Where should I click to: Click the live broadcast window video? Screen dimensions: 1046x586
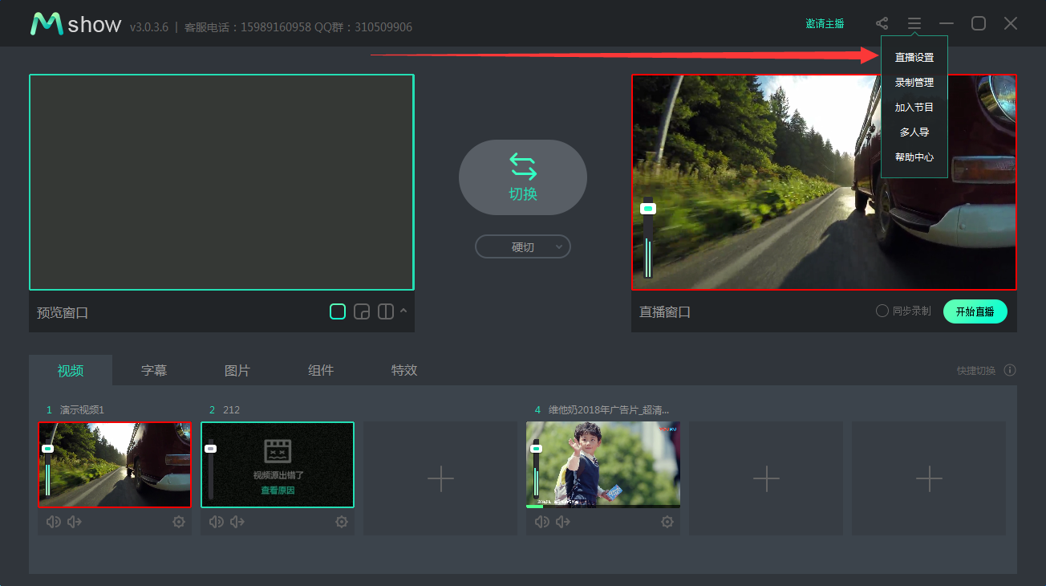point(824,182)
